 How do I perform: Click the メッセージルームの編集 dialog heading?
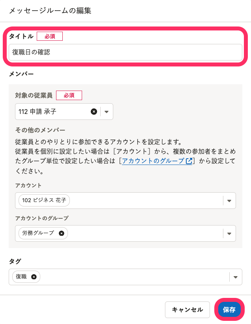[x=50, y=11]
